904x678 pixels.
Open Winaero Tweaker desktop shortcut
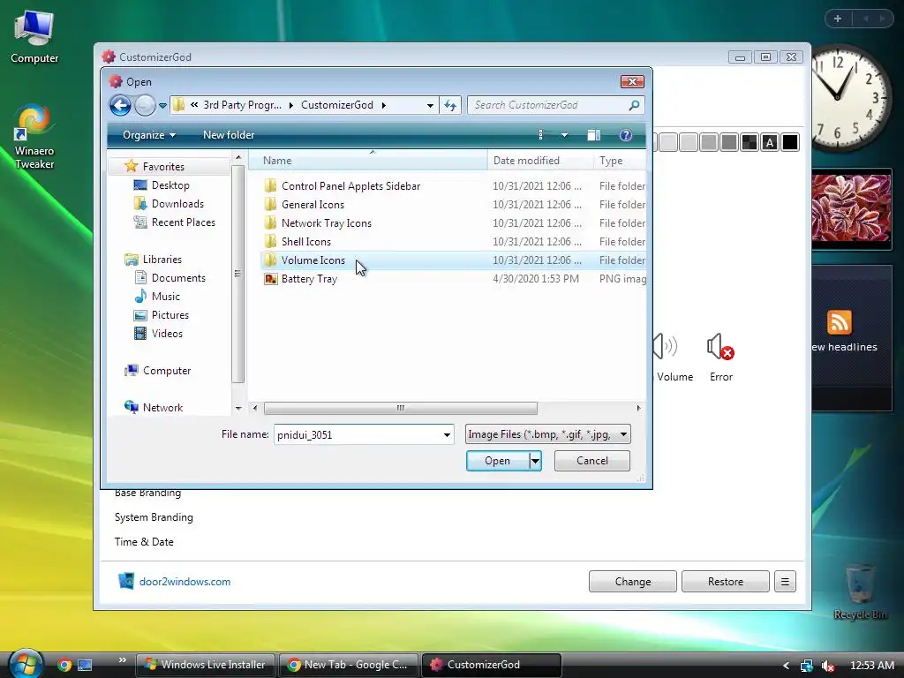34,137
